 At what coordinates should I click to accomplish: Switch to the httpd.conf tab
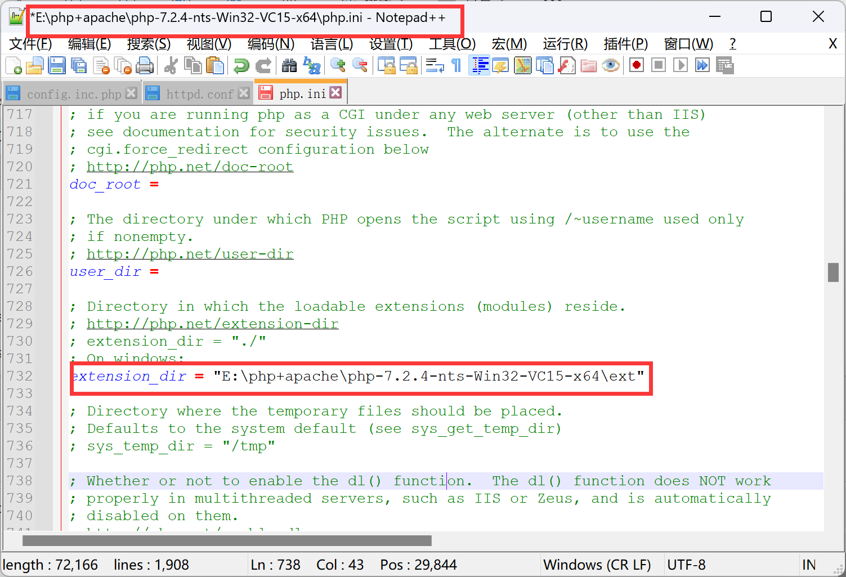click(198, 93)
